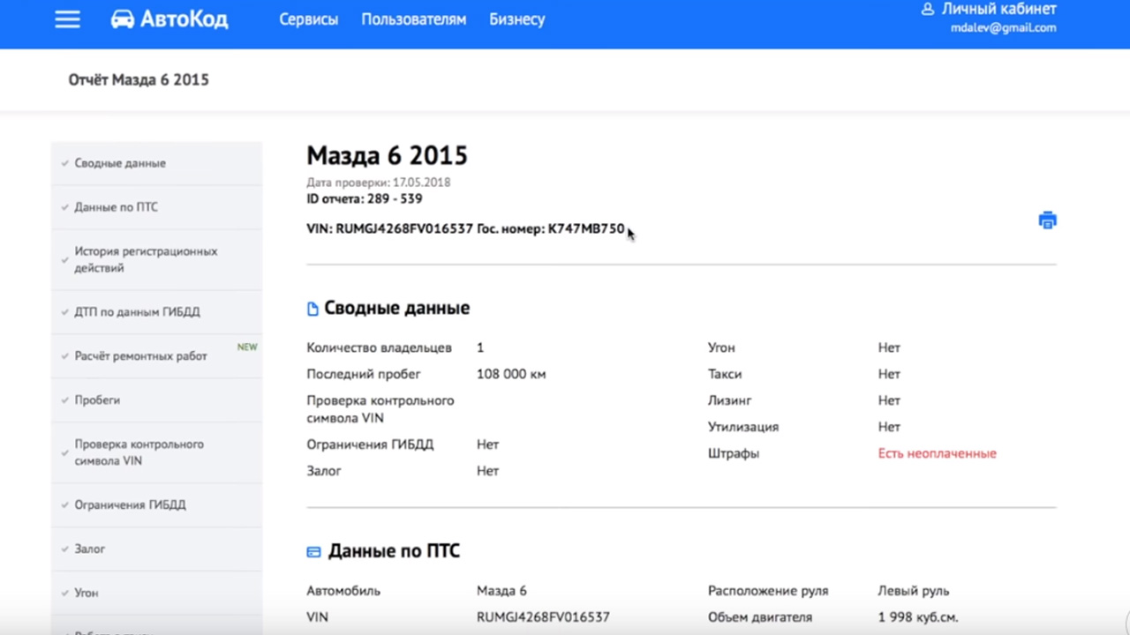This screenshot has height=635, width=1130.
Task: Click the АвтоКод logo text
Action: [x=185, y=19]
